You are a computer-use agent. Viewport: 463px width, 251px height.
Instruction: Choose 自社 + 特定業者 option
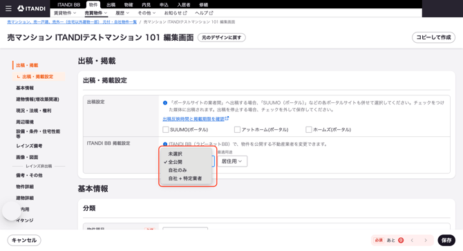(x=186, y=178)
